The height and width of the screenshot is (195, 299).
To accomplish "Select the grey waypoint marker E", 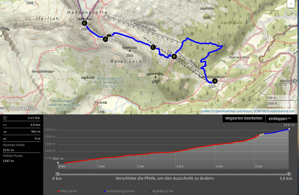I will click(111, 40).
